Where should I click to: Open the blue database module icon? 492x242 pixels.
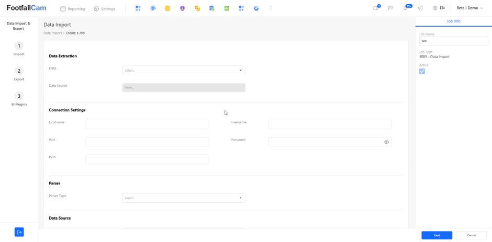pyautogui.click(x=212, y=8)
